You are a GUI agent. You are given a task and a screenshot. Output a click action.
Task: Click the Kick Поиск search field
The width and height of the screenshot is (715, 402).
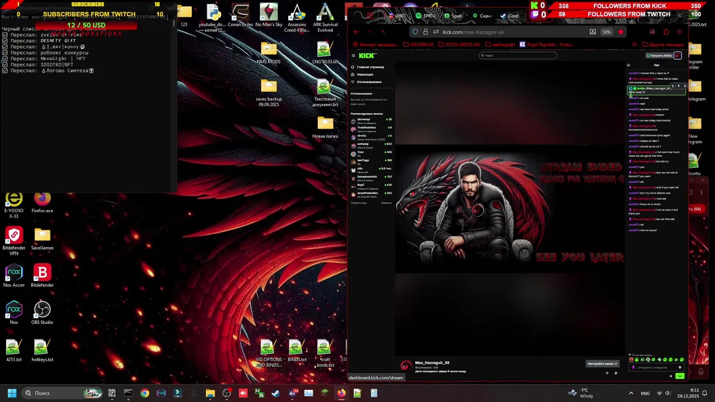[x=518, y=55]
